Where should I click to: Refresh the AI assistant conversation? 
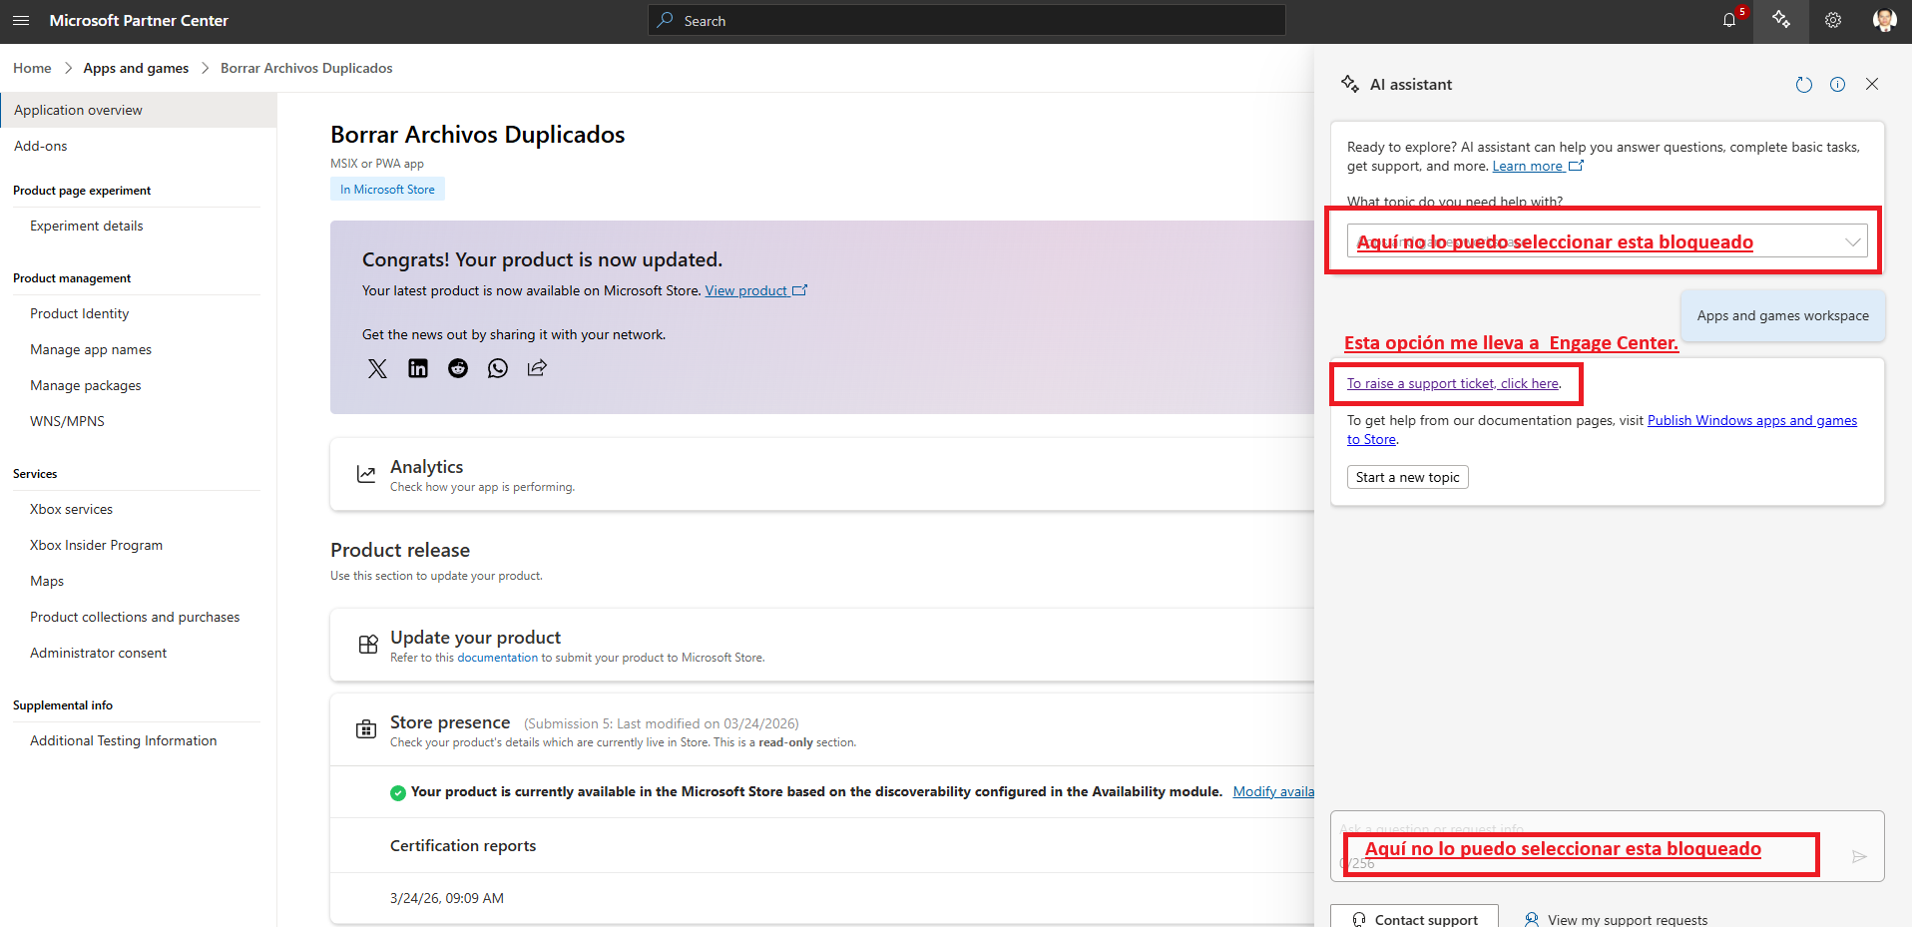pos(1803,85)
